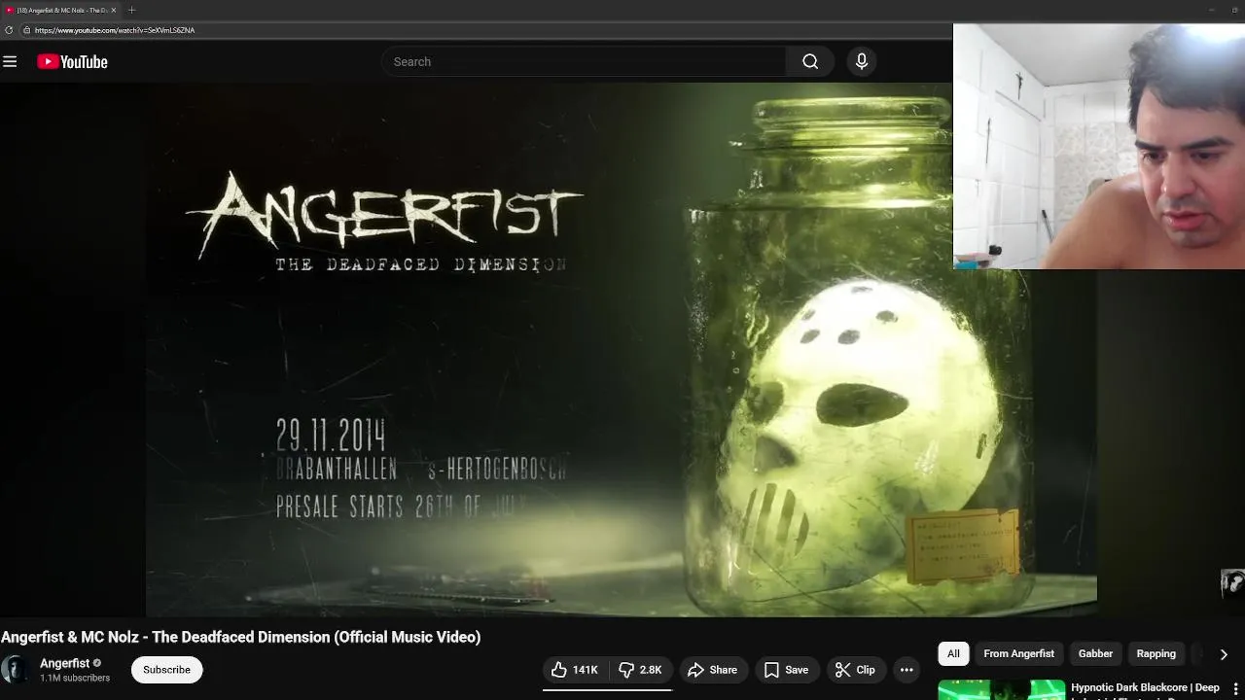1245x700 pixels.
Task: Select the Gabber filter chip
Action: (1095, 653)
